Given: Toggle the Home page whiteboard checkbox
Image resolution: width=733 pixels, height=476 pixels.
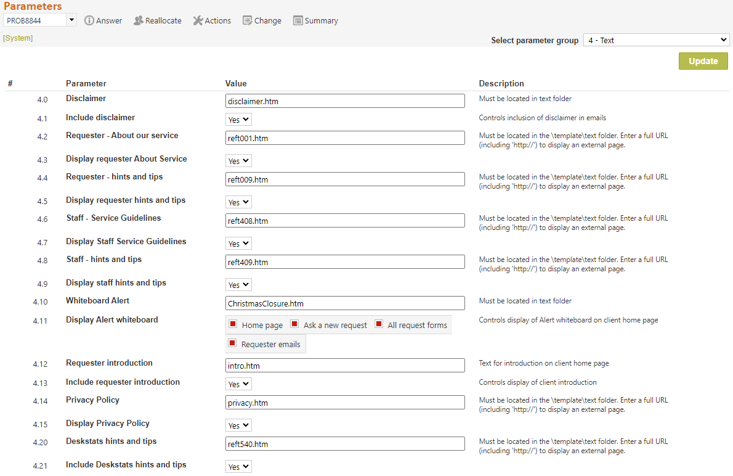Looking at the screenshot, I should 233,324.
